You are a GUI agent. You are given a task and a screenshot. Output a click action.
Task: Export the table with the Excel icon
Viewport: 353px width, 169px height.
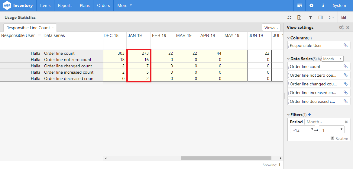(x=299, y=18)
